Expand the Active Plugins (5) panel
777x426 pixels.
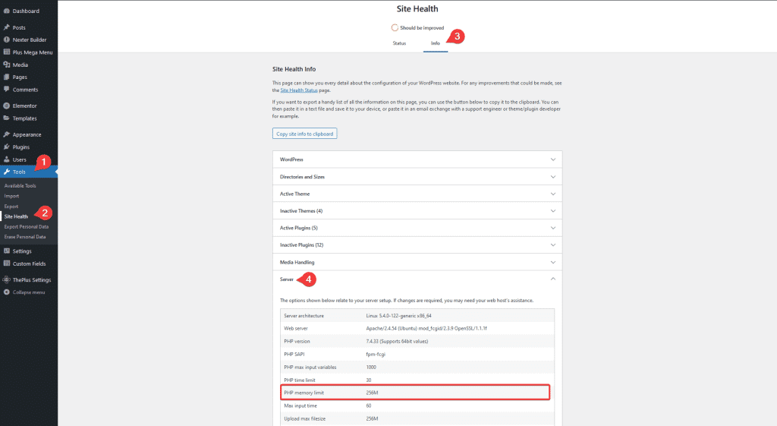coord(553,228)
